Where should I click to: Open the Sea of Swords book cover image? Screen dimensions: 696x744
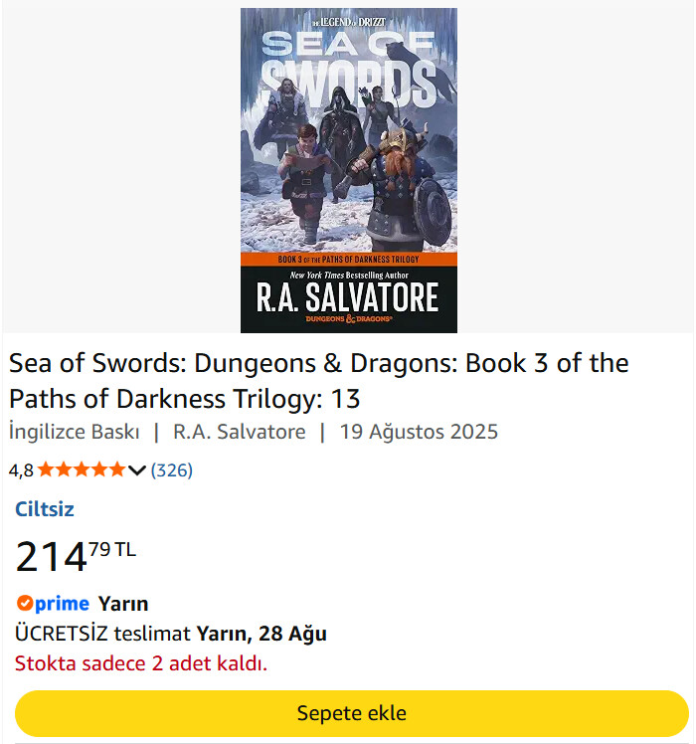click(x=349, y=170)
